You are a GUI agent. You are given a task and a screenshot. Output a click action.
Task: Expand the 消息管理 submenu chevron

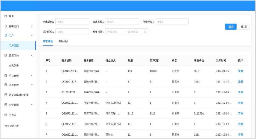32,85
